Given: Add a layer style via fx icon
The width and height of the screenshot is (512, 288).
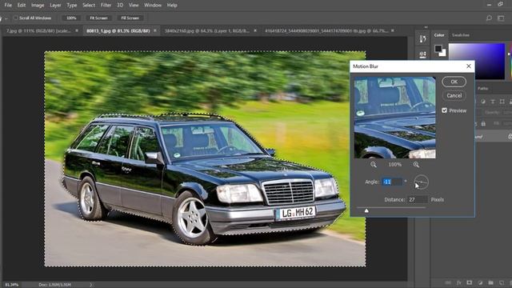Looking at the screenshot, I should tap(458, 282).
